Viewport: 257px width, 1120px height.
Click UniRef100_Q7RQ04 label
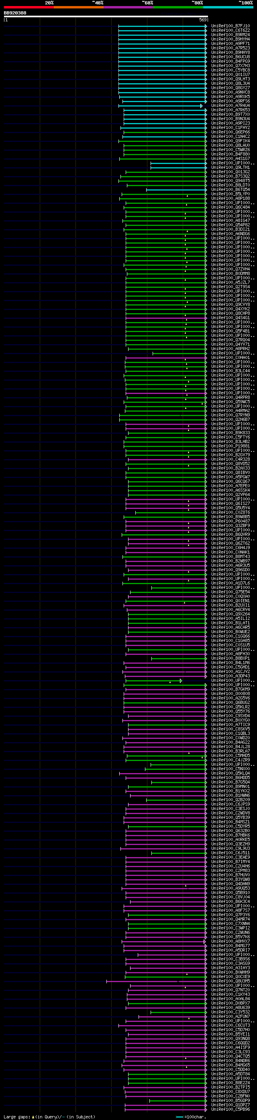click(x=230, y=340)
